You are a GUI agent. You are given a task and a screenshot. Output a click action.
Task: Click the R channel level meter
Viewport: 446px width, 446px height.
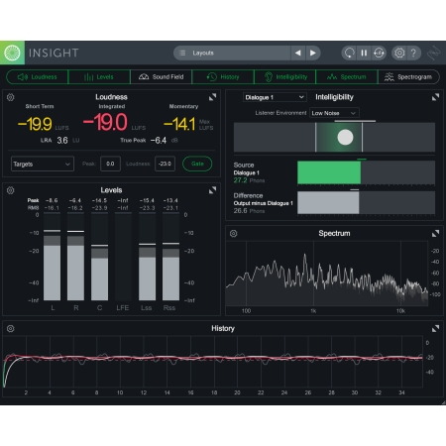(x=75, y=257)
